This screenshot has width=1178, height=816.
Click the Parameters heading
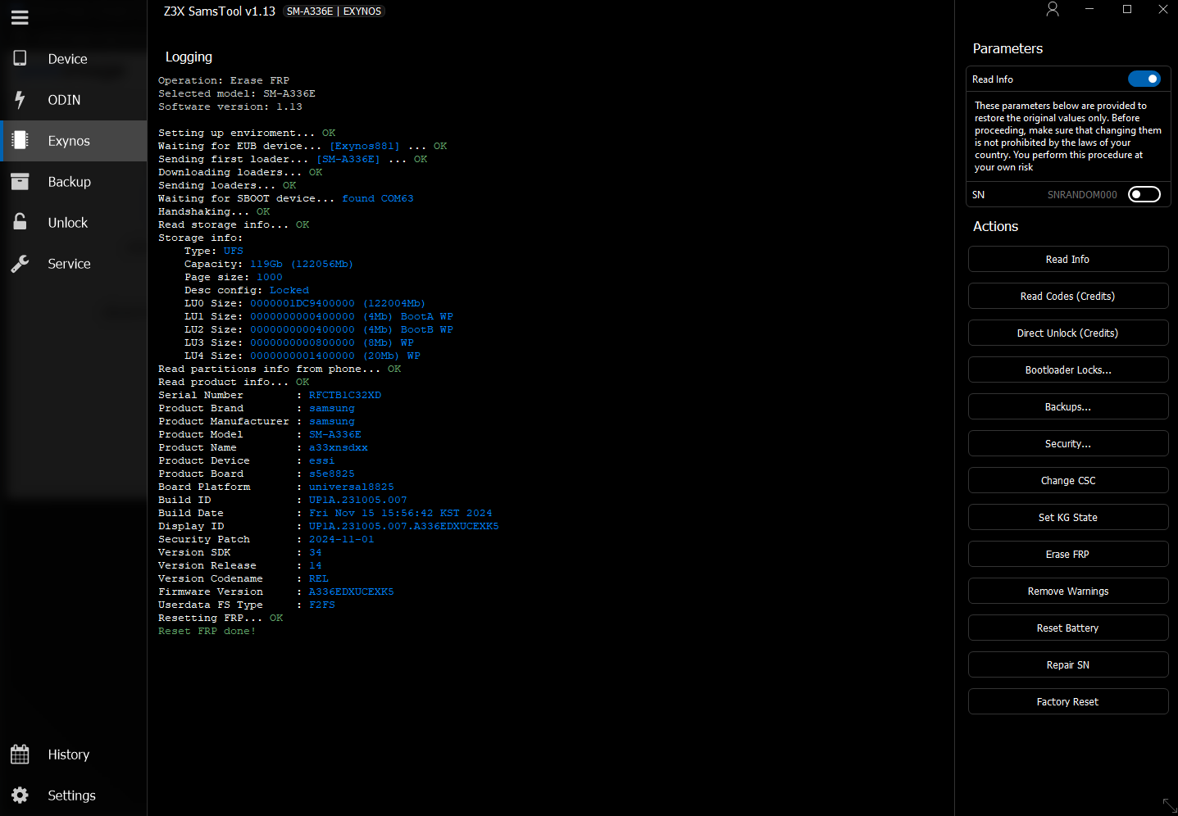point(1007,48)
